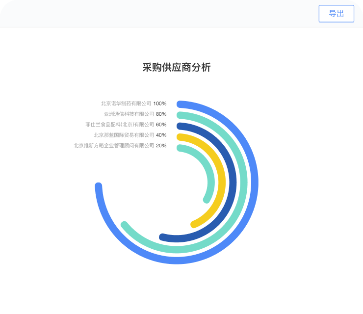This screenshot has height=314, width=363.
Task: Click the label 北京那蓝国际贸易有限公司
Action: tap(124, 135)
